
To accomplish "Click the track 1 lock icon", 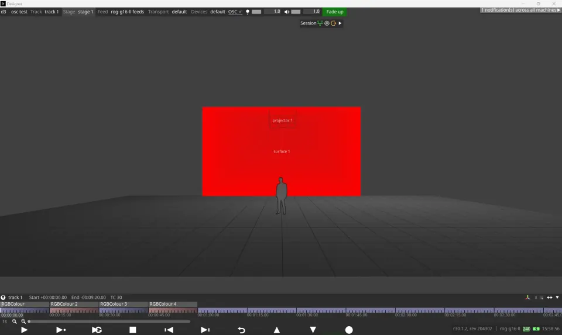I will pyautogui.click(x=3, y=298).
